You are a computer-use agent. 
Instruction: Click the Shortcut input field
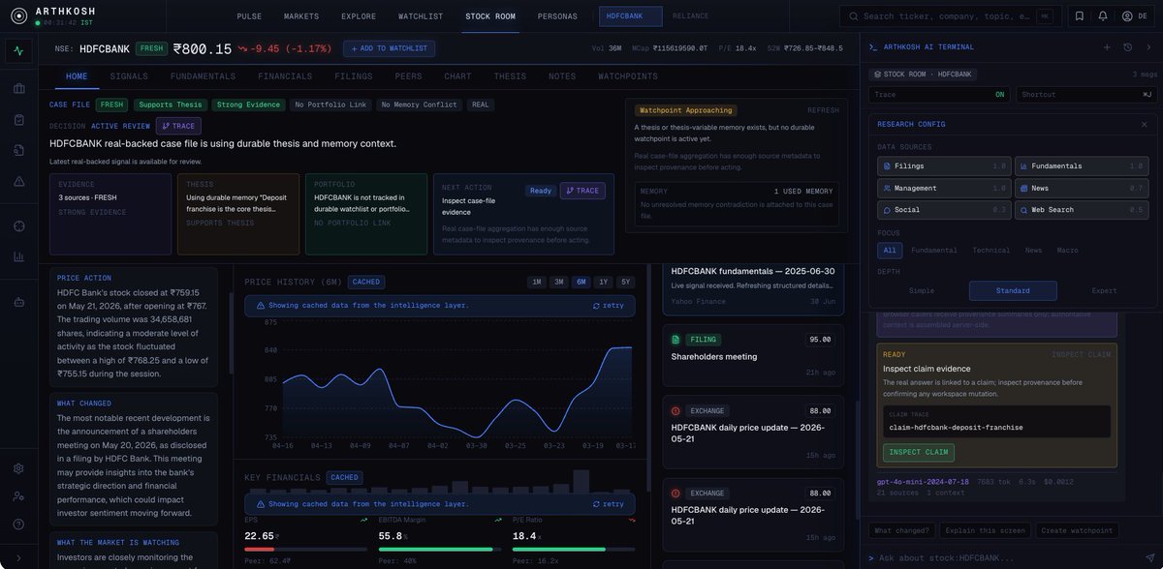(1085, 95)
